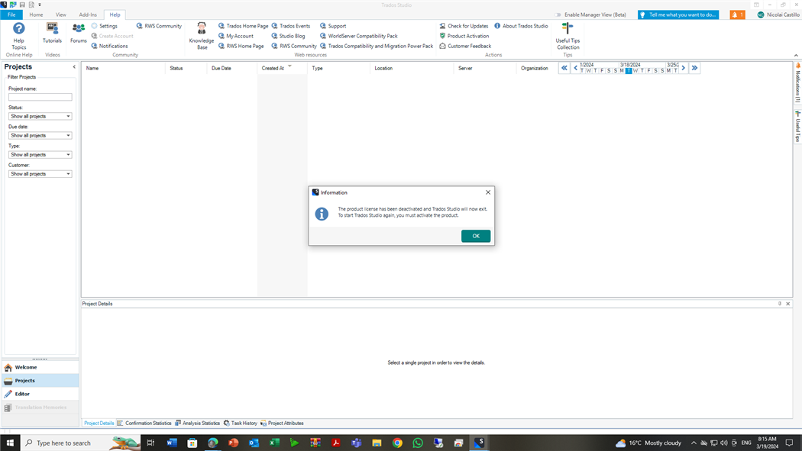Open the Confirmation Statistics tab
Viewport: 802px width, 451px height.
point(148,423)
